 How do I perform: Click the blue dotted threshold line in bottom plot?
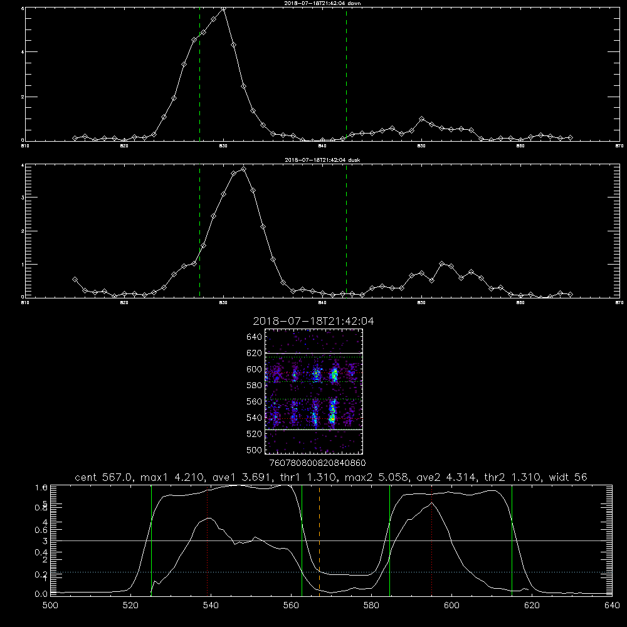pos(331,572)
